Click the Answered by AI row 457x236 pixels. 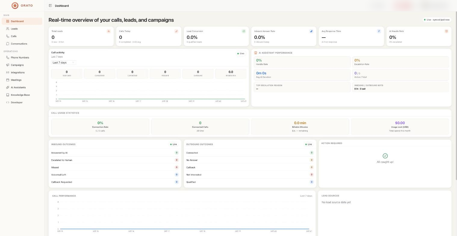[x=115, y=153]
